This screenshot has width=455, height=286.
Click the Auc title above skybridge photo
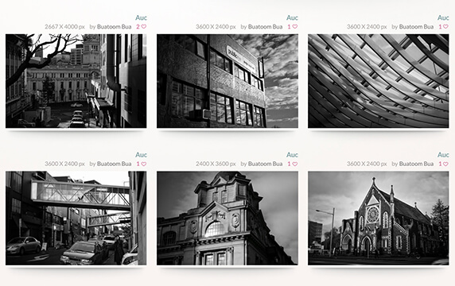tap(141, 155)
